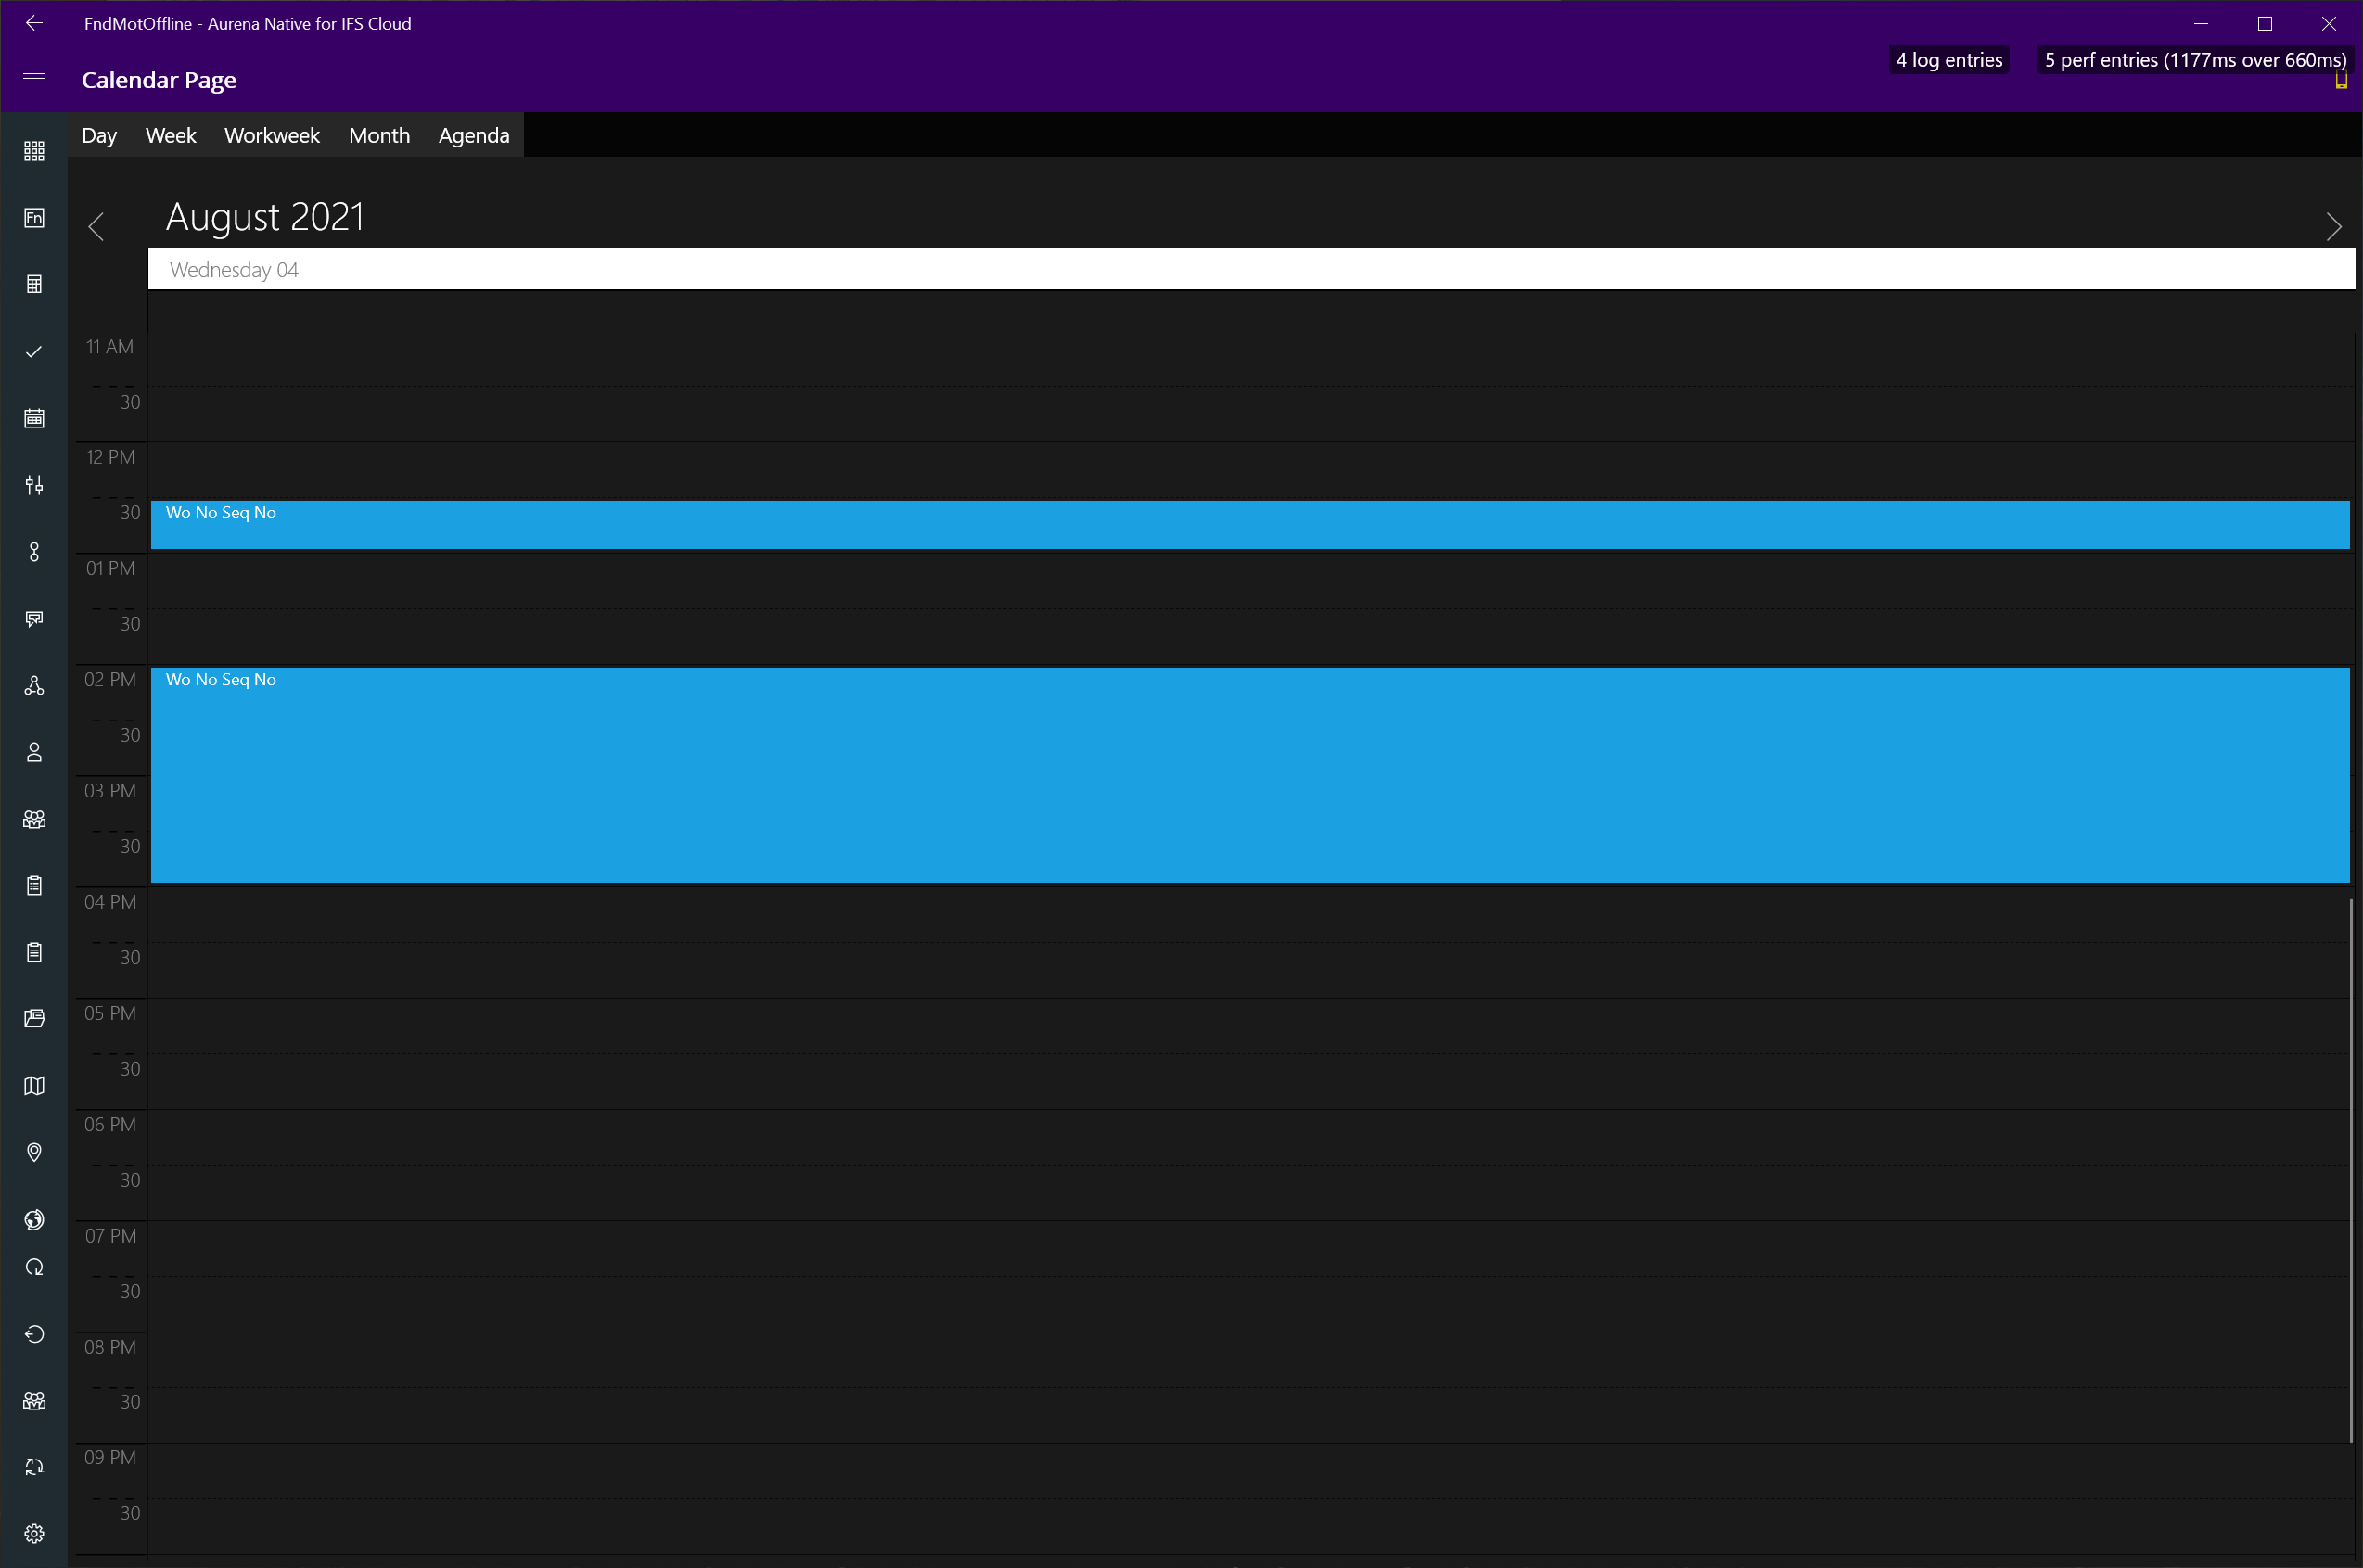The width and height of the screenshot is (2363, 1568).
Task: Click the back arrow in the title bar
Action: coord(35,23)
